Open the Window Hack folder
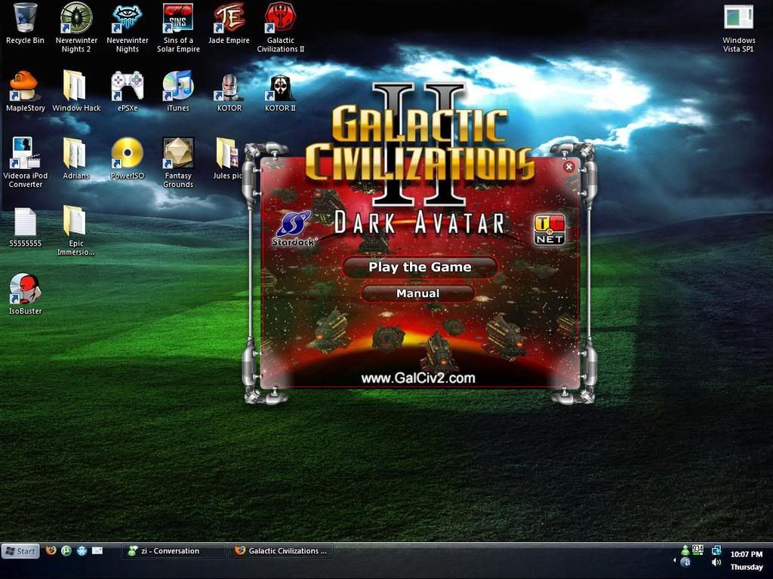 point(76,91)
